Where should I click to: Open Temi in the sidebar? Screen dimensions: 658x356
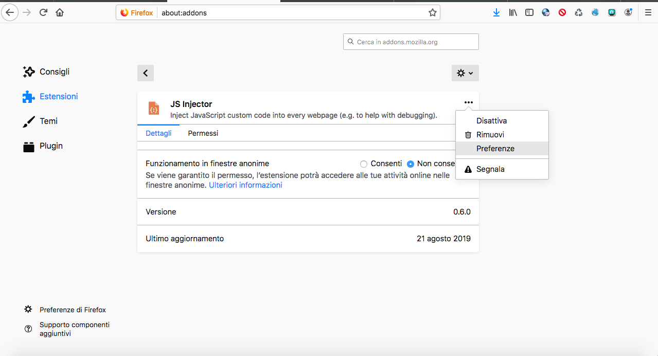pos(40,121)
